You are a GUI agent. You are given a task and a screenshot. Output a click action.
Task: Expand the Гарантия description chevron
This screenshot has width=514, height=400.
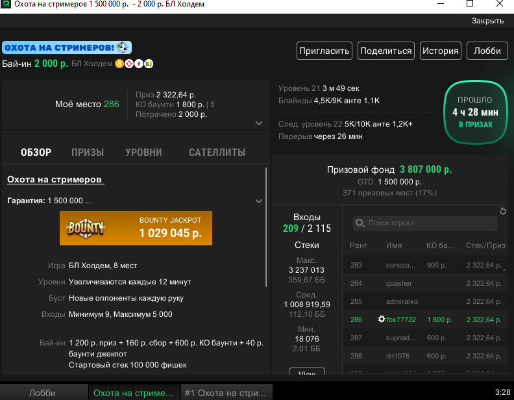[x=259, y=201]
